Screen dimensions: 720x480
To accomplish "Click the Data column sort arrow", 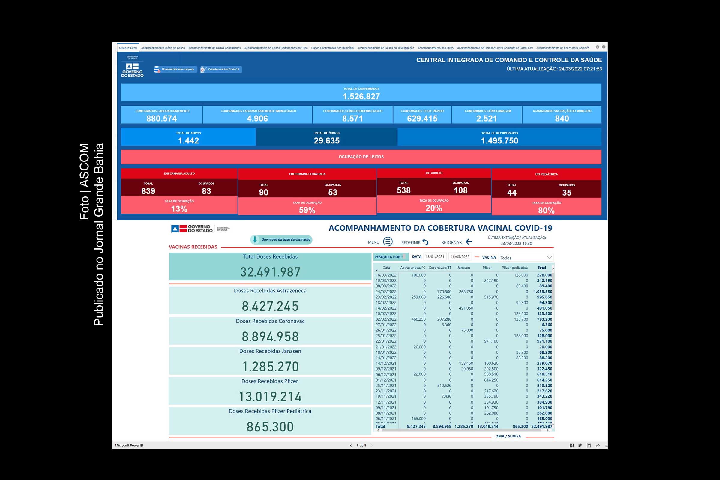I will (x=377, y=270).
